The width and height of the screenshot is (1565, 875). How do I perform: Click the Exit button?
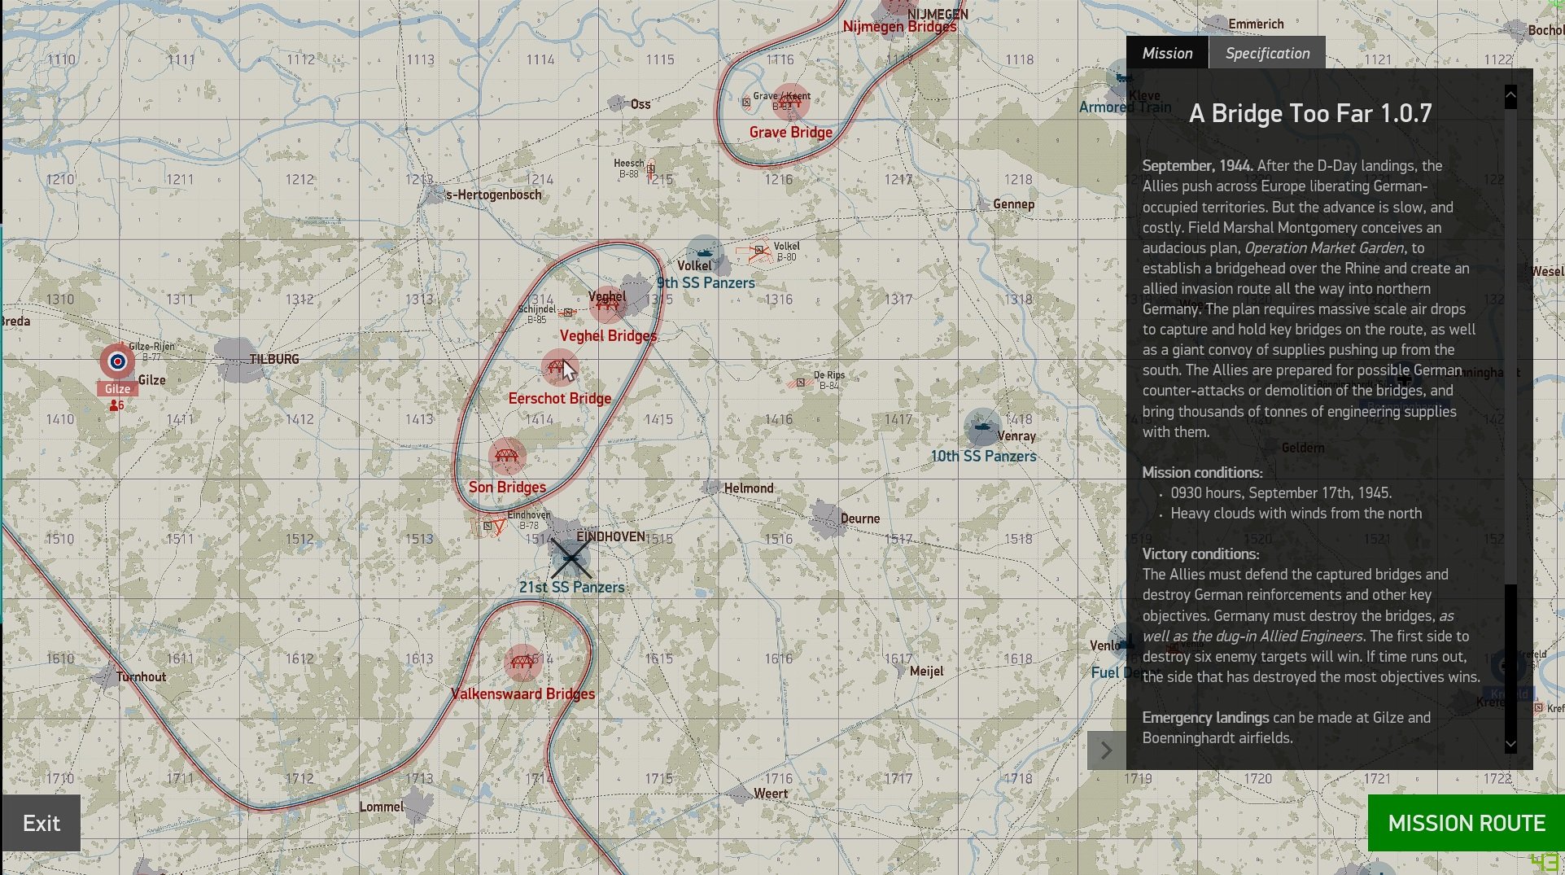pyautogui.click(x=41, y=823)
